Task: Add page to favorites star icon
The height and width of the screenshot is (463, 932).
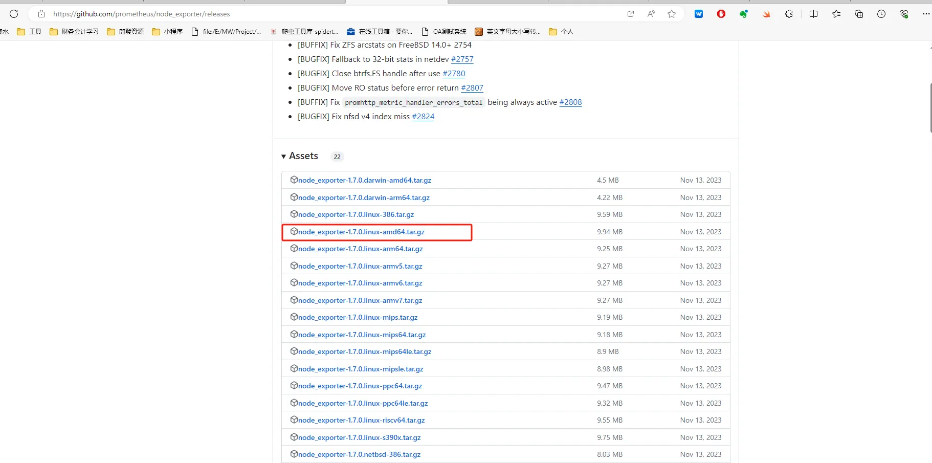Action: 672,14
